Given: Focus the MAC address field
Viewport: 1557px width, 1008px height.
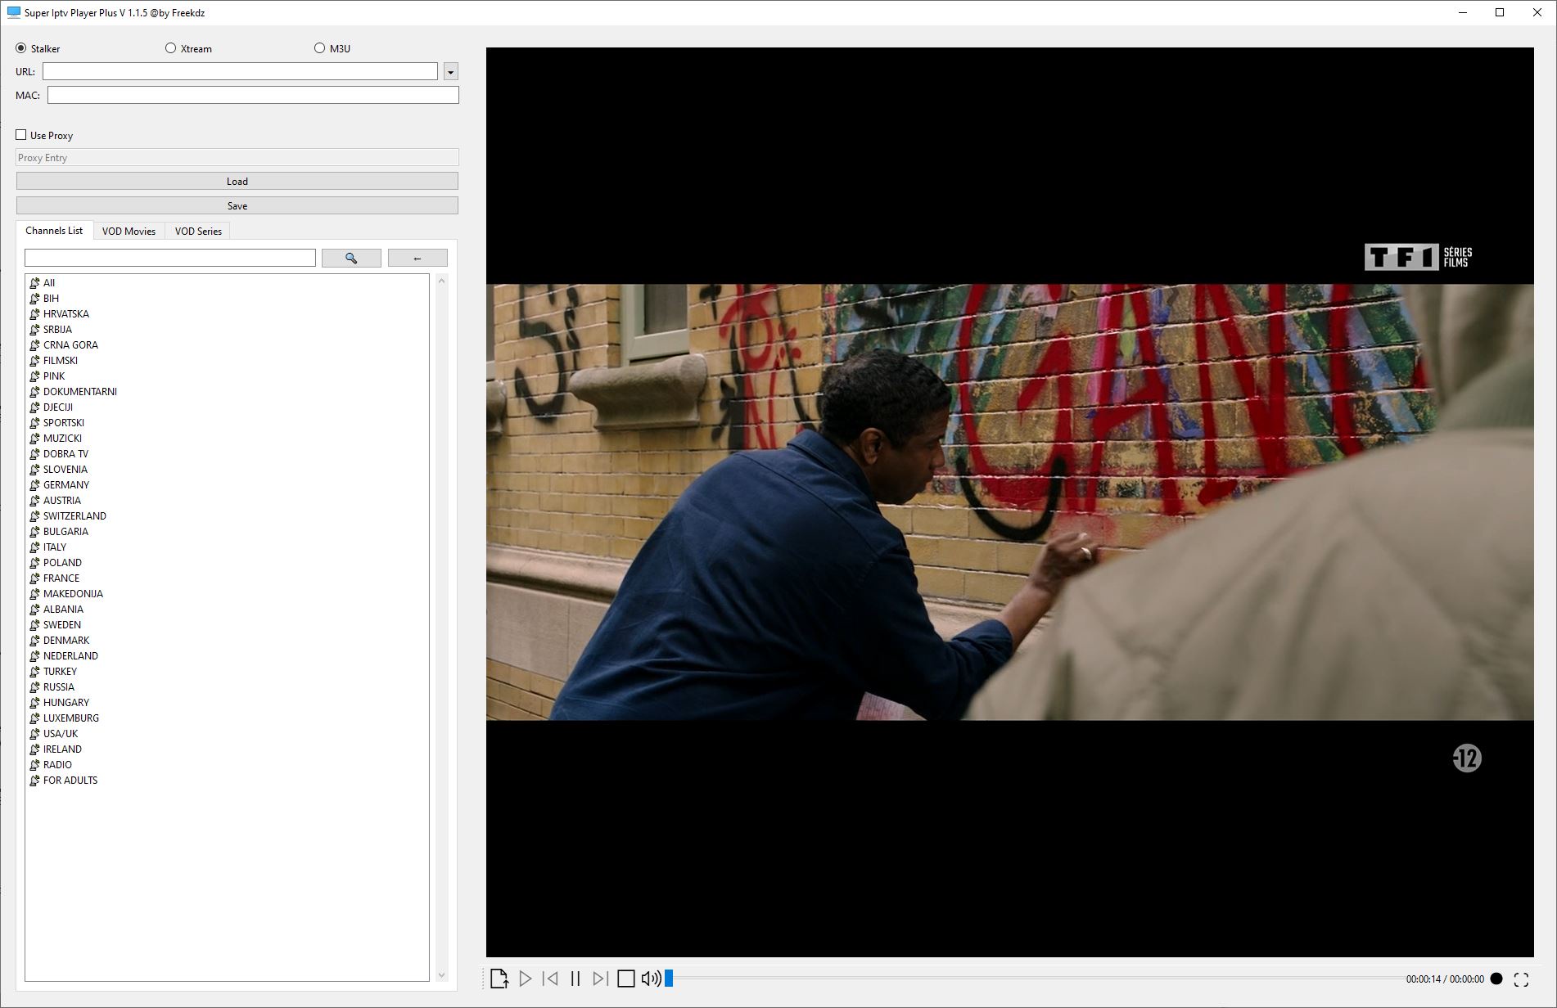Looking at the screenshot, I should (253, 96).
